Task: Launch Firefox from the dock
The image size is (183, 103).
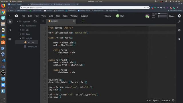Action: click(3, 6)
